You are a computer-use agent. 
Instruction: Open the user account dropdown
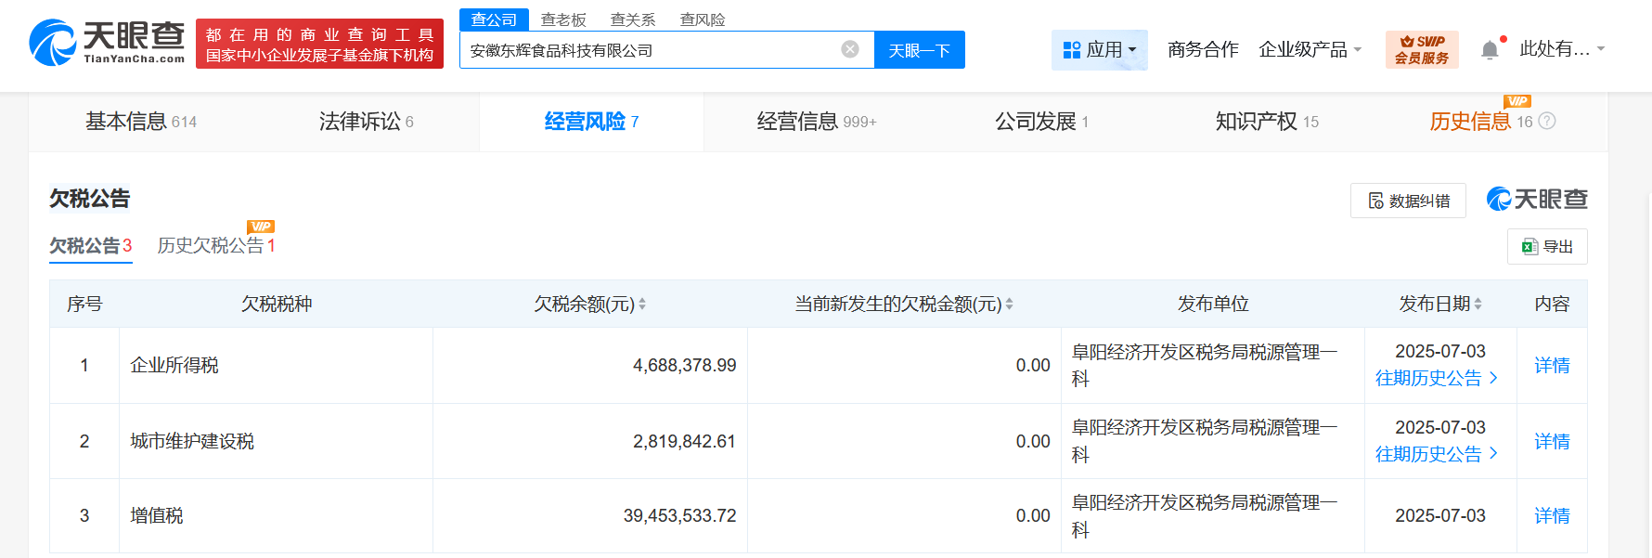pos(1562,49)
